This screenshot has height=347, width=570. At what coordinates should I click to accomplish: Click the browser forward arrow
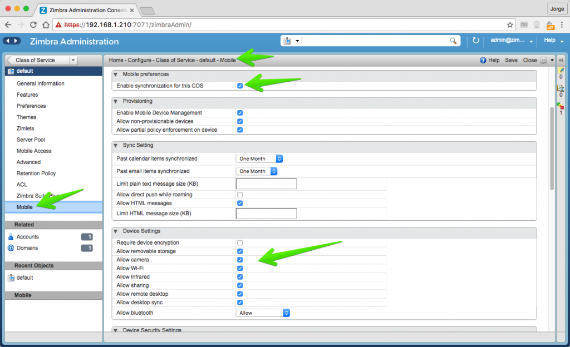point(21,24)
